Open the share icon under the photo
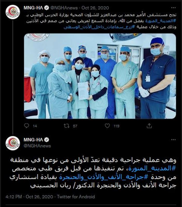Image resolution: width=182 pixels, height=207 pixels. pyautogui.click(x=149, y=126)
